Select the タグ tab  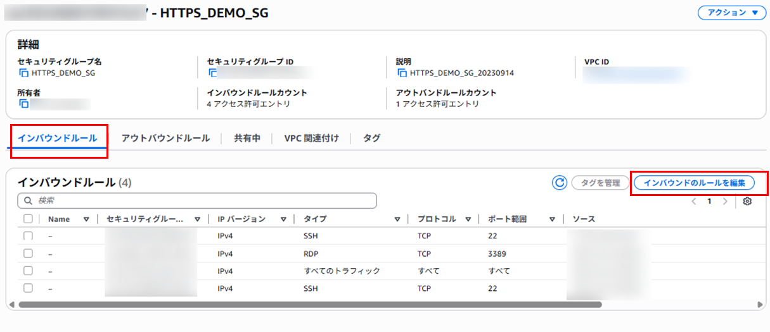[x=371, y=138]
